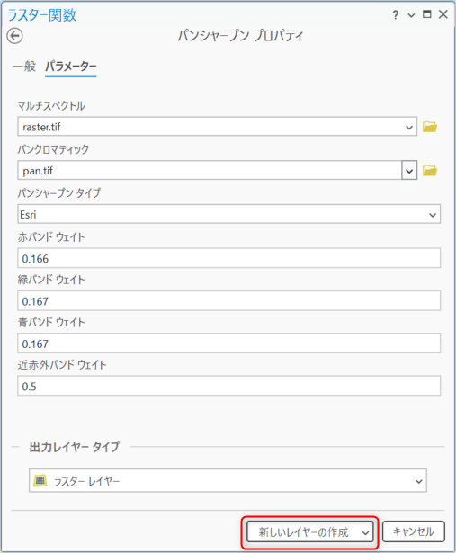Open the パンシャープン タイプ Esri dropdown

pos(228,214)
